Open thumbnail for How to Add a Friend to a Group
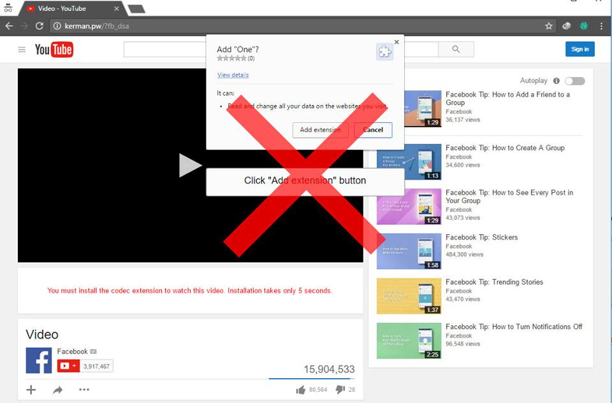 [423, 108]
